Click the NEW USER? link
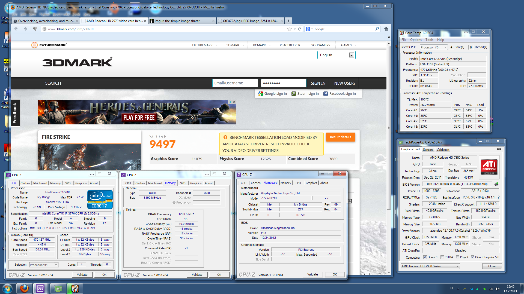Viewport: 524px width, 294px height. 345,83
